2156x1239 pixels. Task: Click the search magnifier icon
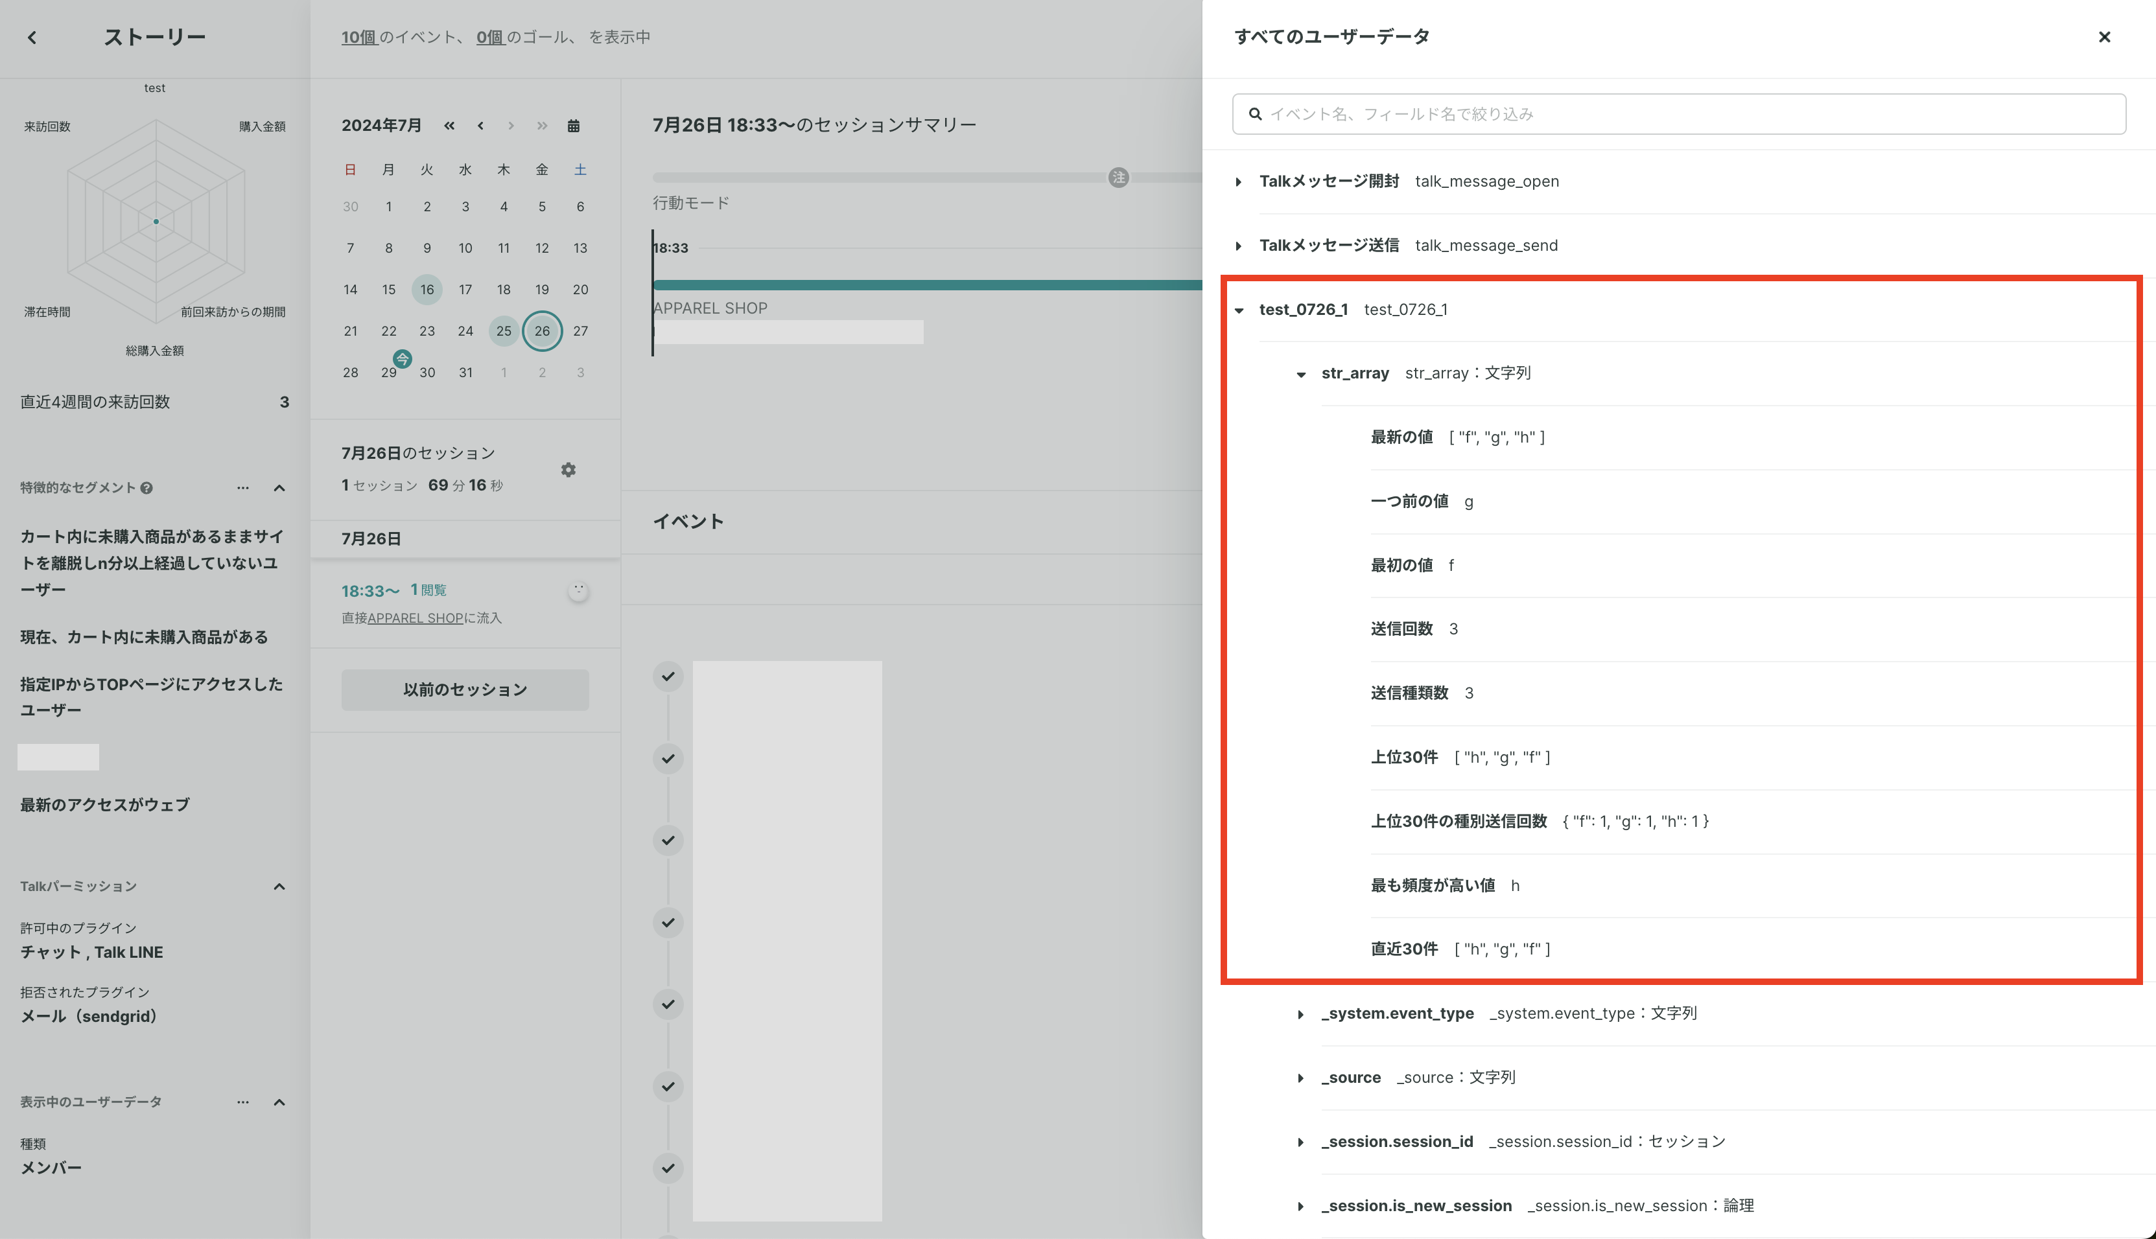click(1256, 114)
